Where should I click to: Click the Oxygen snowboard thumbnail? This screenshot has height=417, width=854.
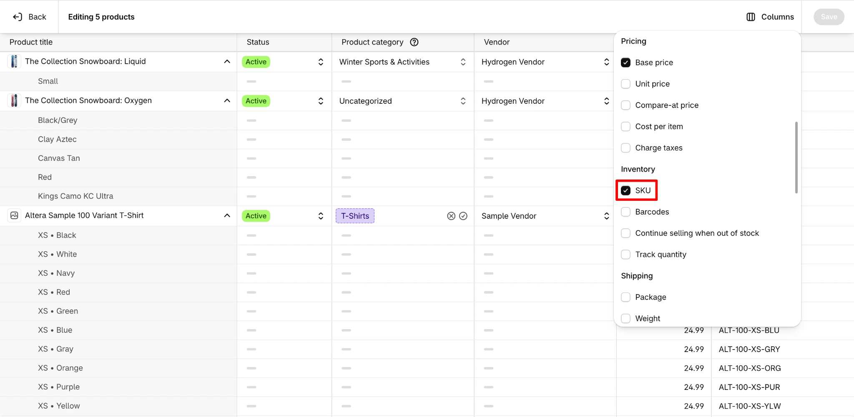click(14, 101)
